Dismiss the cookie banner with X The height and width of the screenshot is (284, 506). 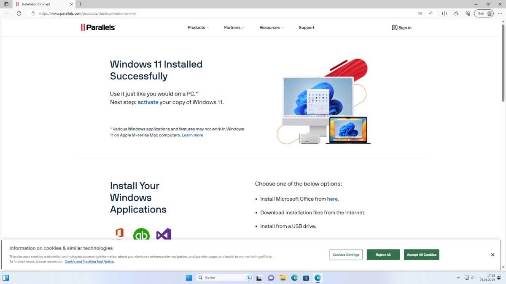[x=493, y=255]
